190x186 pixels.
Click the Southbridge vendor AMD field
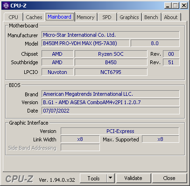pyautogui.click(x=57, y=62)
